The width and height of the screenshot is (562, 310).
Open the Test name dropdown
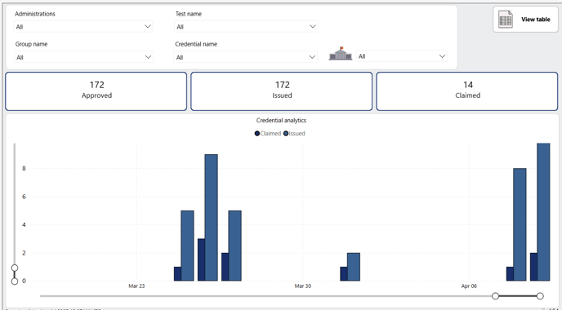pyautogui.click(x=246, y=26)
